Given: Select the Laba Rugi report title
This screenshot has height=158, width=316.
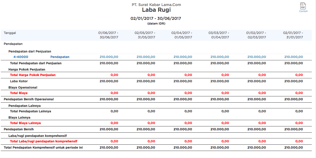Looking at the screenshot, I should click(x=156, y=10).
